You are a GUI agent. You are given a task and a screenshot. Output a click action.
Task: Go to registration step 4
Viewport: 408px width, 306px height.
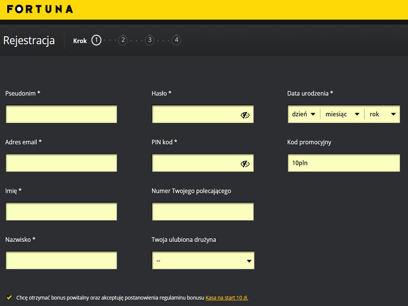tap(176, 40)
